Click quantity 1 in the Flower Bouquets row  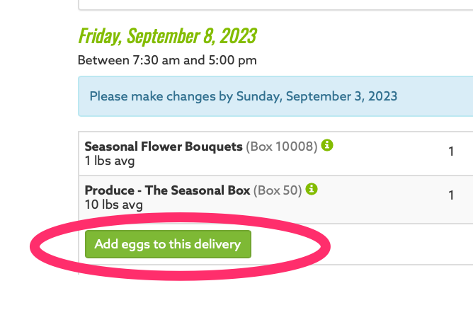[451, 151]
